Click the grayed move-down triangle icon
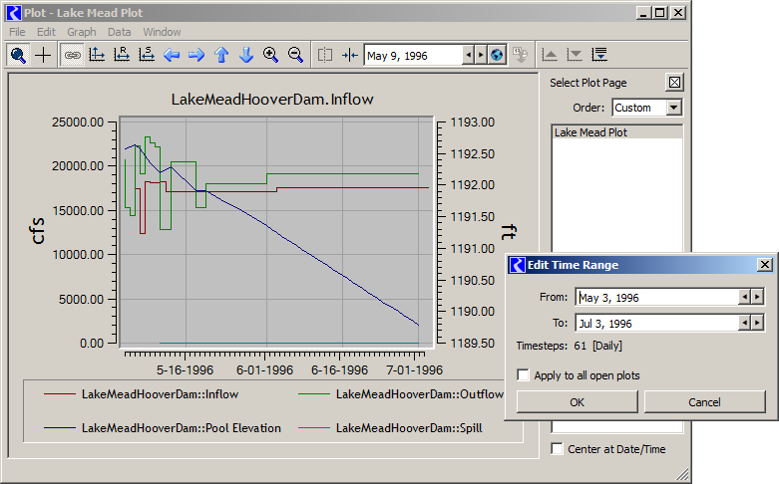Image resolution: width=779 pixels, height=484 pixels. (575, 55)
